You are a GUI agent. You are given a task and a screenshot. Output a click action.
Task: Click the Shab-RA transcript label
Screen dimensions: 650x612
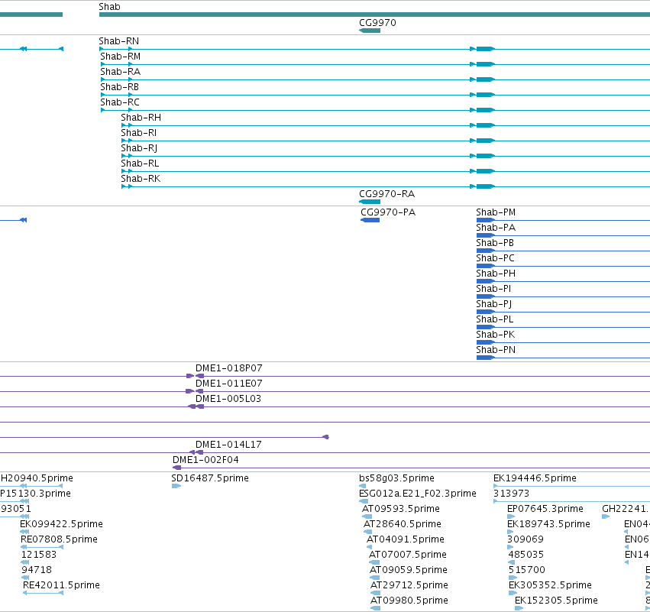pos(120,72)
